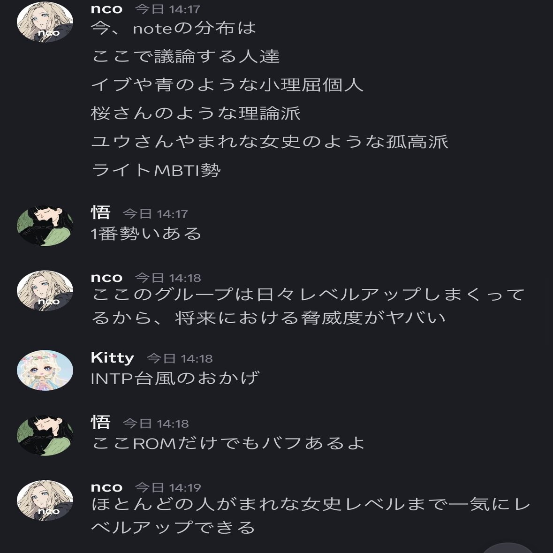View Kitty's profile picture

[x=45, y=370]
